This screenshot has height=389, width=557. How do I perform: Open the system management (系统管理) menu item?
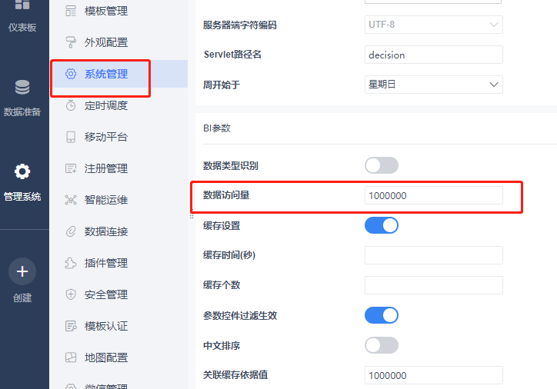(x=106, y=74)
